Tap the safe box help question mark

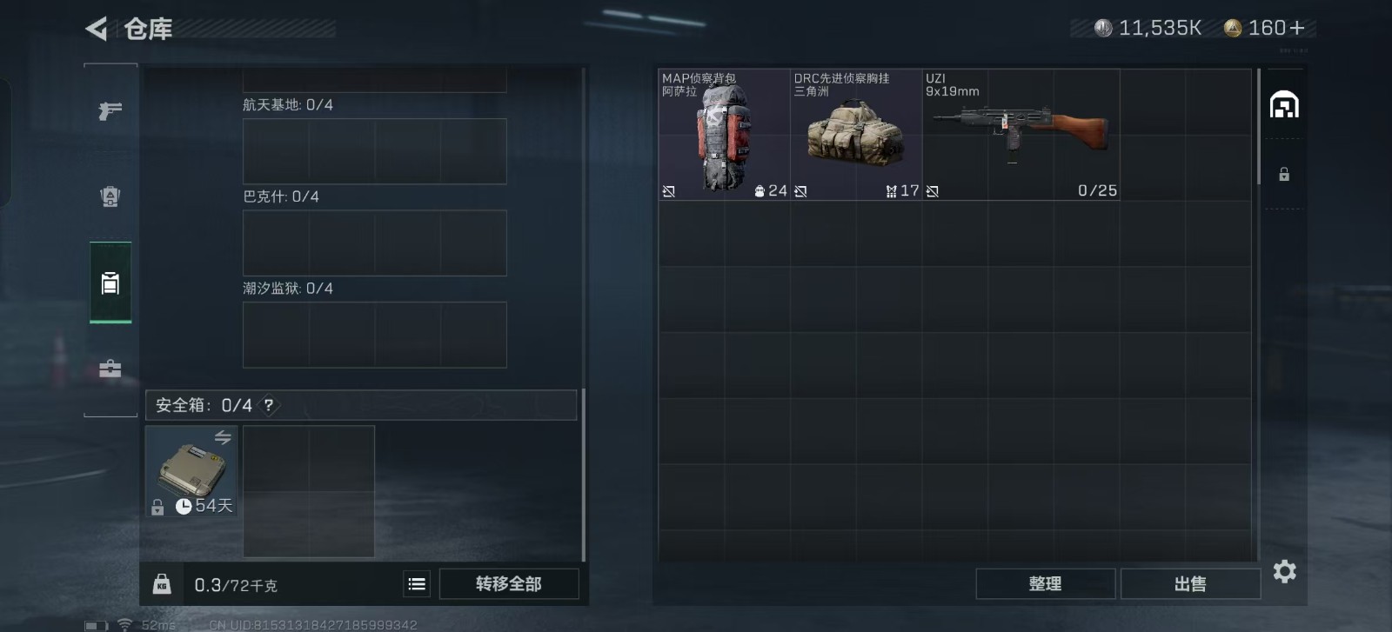(x=269, y=405)
